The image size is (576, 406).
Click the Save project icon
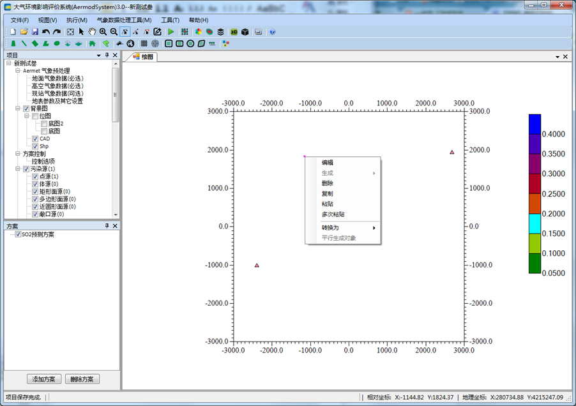pos(34,32)
